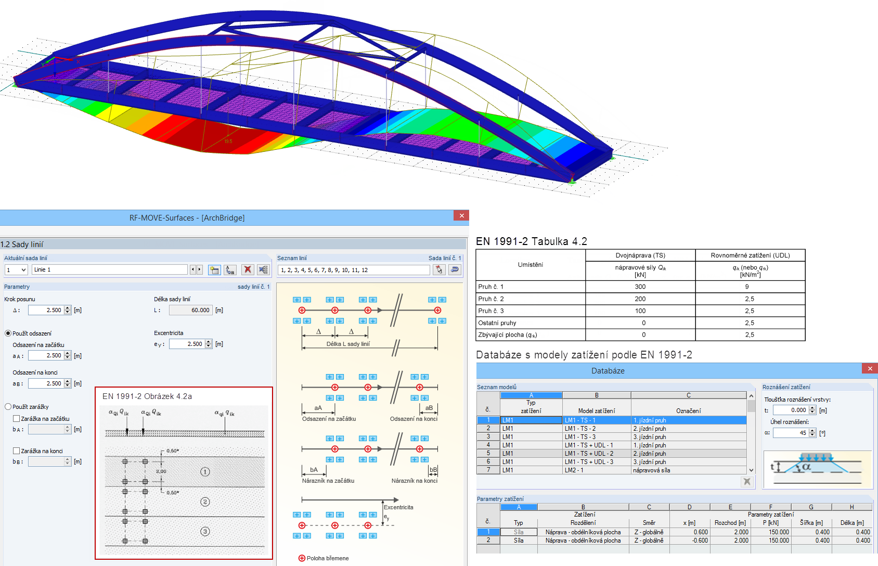
Task: Click the delete icon under Seznam modelů
Action: click(x=747, y=482)
